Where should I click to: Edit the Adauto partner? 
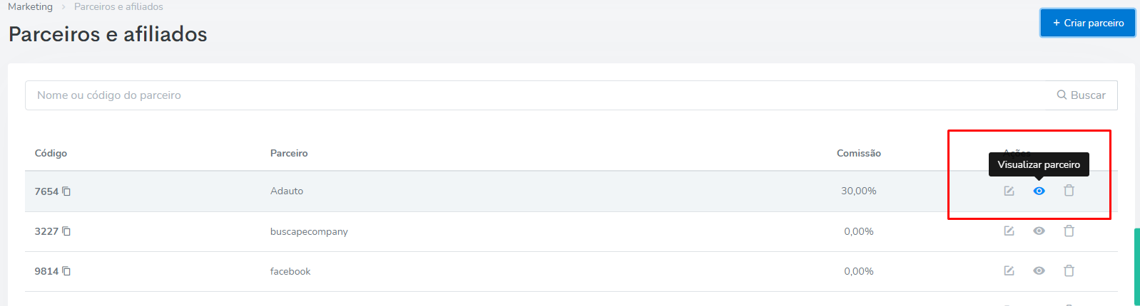[1009, 191]
